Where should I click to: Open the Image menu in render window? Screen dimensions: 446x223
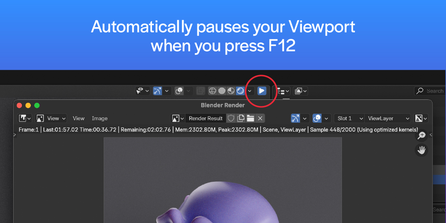click(100, 118)
